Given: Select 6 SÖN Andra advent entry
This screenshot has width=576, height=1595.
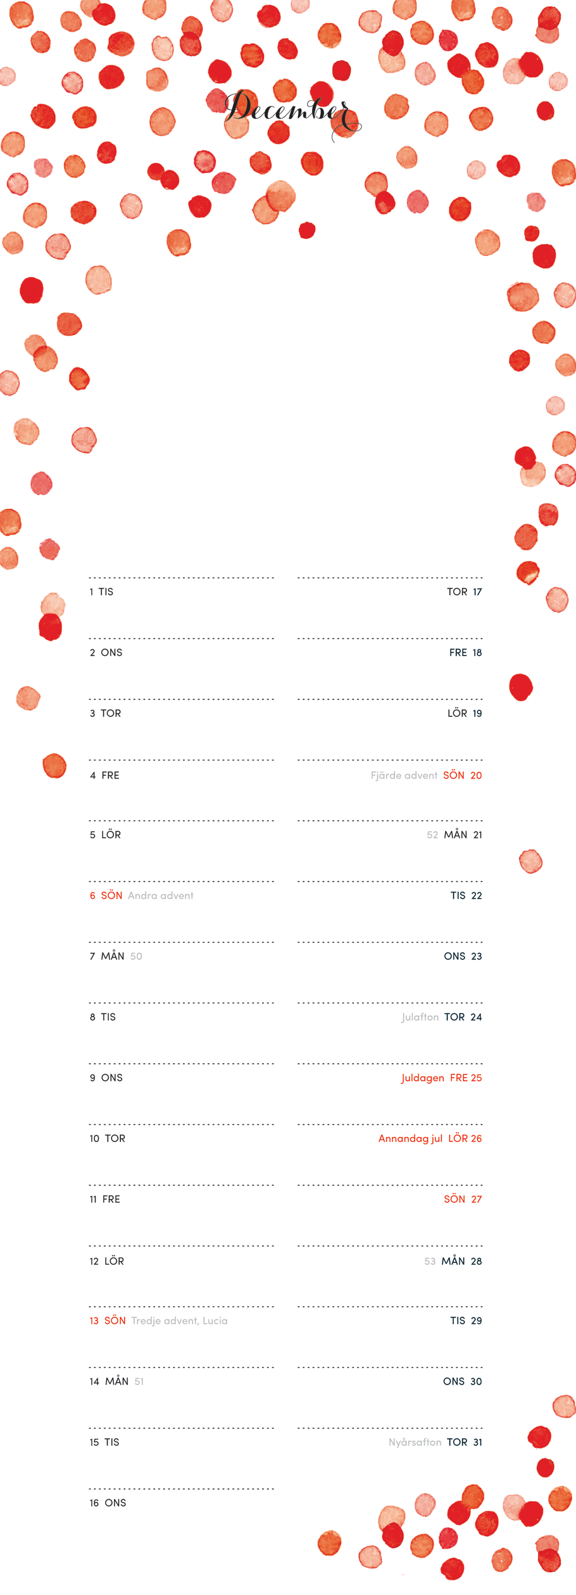Looking at the screenshot, I should [x=141, y=895].
